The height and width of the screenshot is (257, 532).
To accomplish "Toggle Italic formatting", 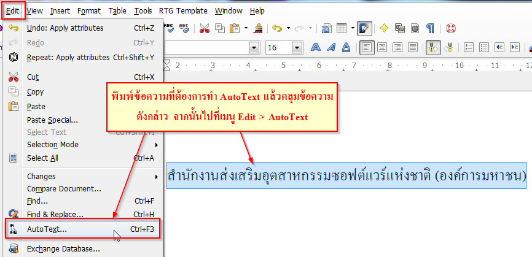I will tap(331, 47).
